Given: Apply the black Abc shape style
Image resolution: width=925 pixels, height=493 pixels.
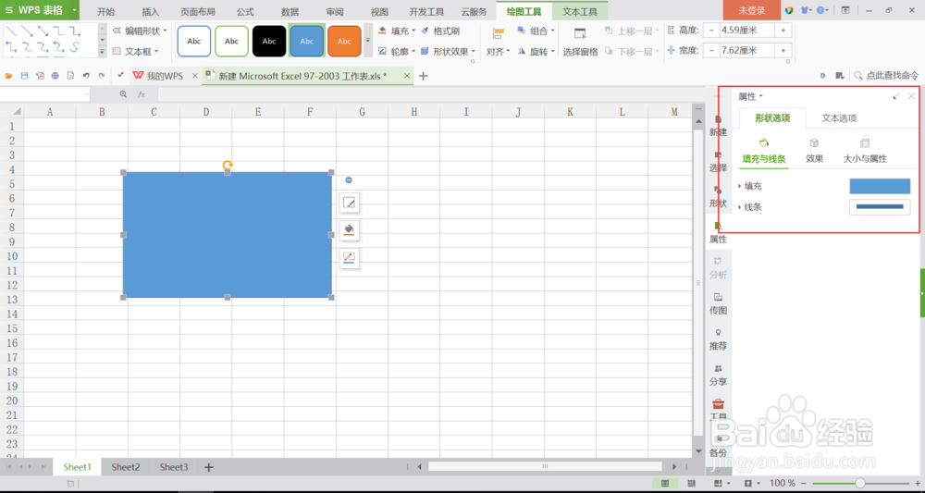Looking at the screenshot, I should point(269,42).
